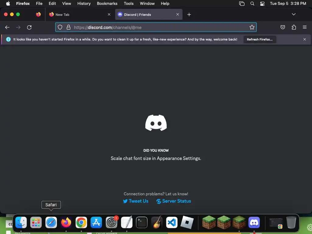The image size is (312, 234).
Task: Select the Discord | Friends tab
Action: pyautogui.click(x=149, y=14)
